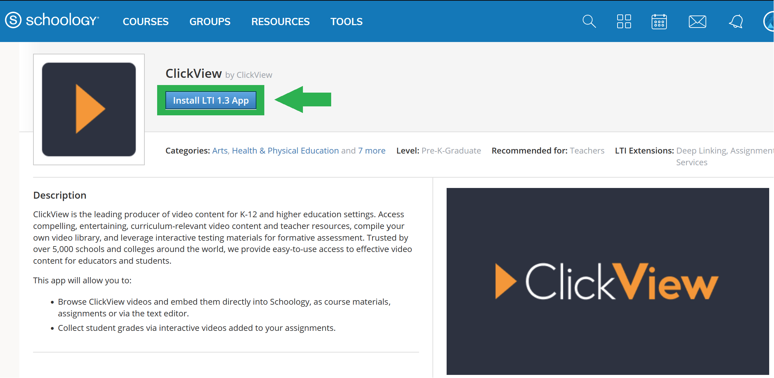Click the ClickView app play icon

point(89,109)
